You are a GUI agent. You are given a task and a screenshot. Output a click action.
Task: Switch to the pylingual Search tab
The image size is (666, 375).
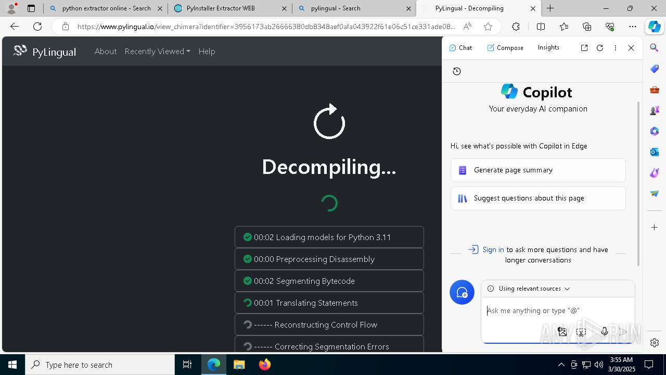[x=354, y=8]
